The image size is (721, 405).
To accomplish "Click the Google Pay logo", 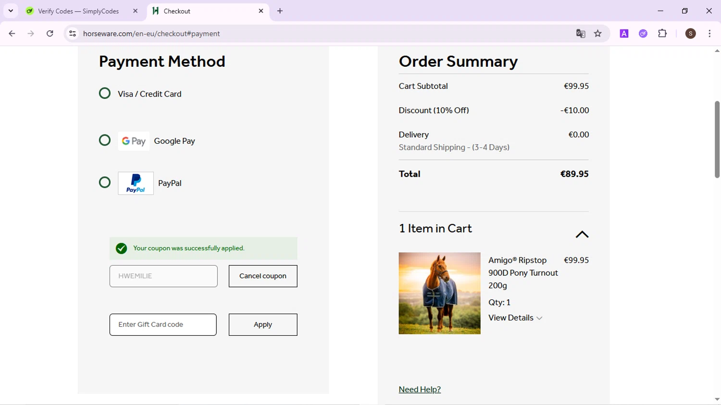I will pyautogui.click(x=134, y=141).
